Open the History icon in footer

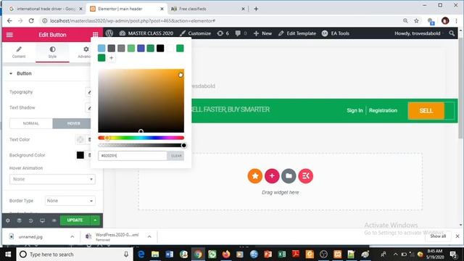[x=30, y=220]
